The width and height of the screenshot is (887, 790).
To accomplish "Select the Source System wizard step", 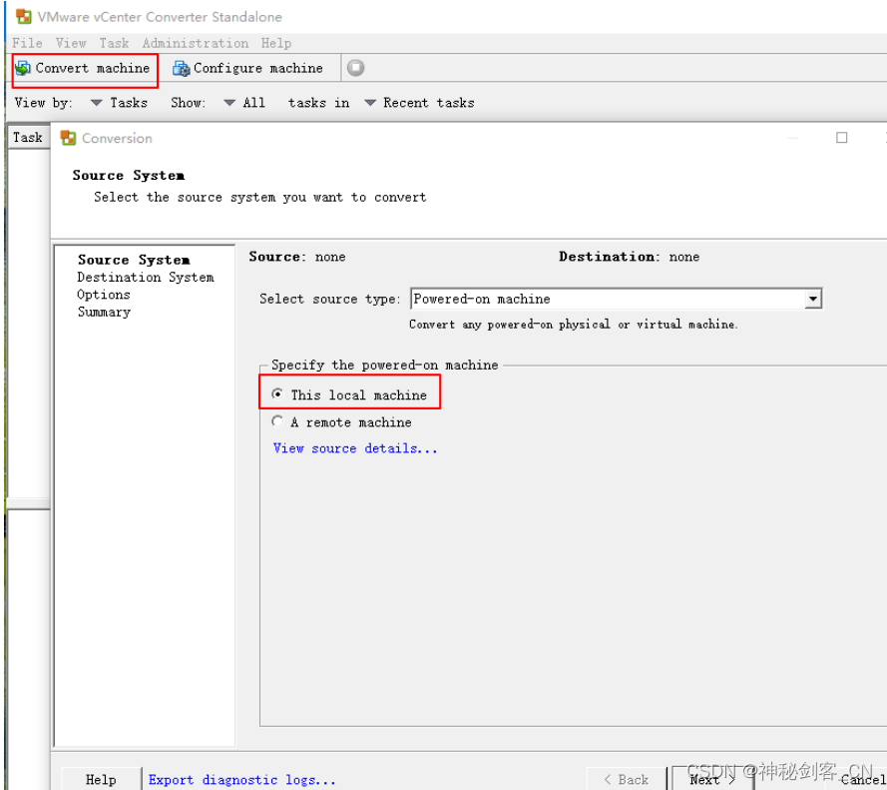I will [x=134, y=260].
